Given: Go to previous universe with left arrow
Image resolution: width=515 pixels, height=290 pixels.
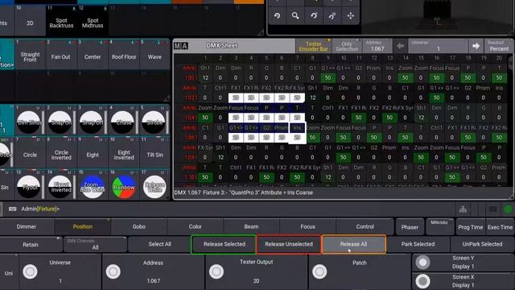Looking at the screenshot, I should pyautogui.click(x=400, y=46).
